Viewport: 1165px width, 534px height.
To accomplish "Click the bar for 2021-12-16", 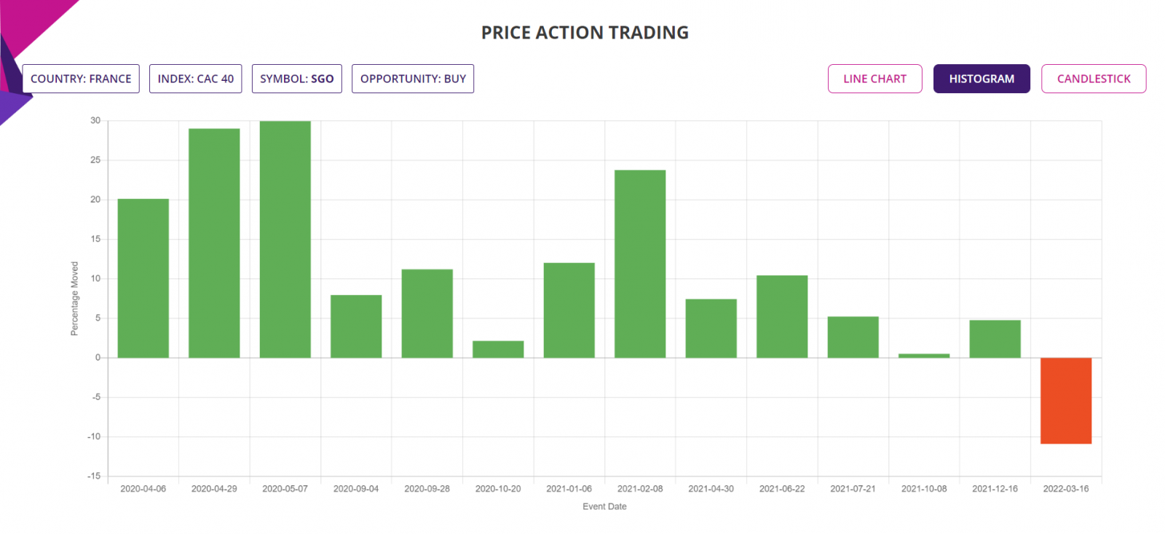I will coord(995,339).
